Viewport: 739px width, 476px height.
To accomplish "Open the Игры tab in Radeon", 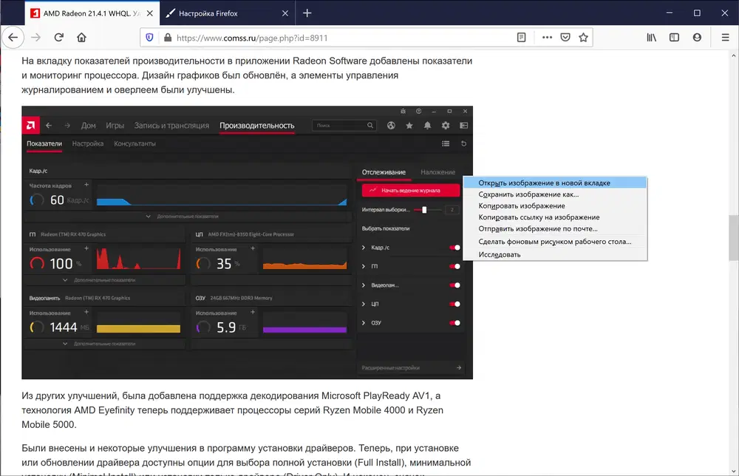I will (x=115, y=126).
